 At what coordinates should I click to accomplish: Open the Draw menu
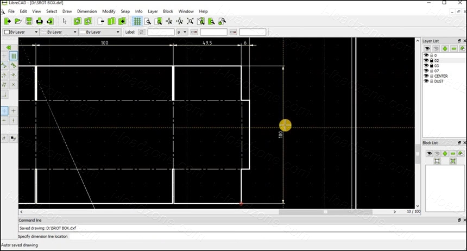pyautogui.click(x=67, y=11)
